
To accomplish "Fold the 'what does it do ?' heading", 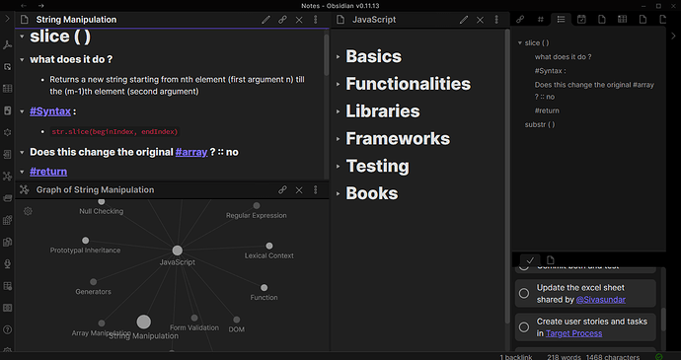I will point(22,59).
